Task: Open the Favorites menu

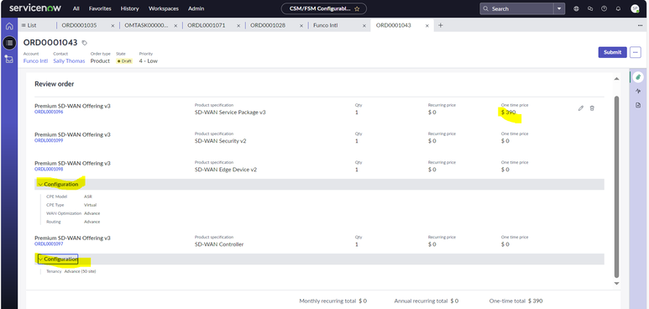Action: (x=100, y=8)
